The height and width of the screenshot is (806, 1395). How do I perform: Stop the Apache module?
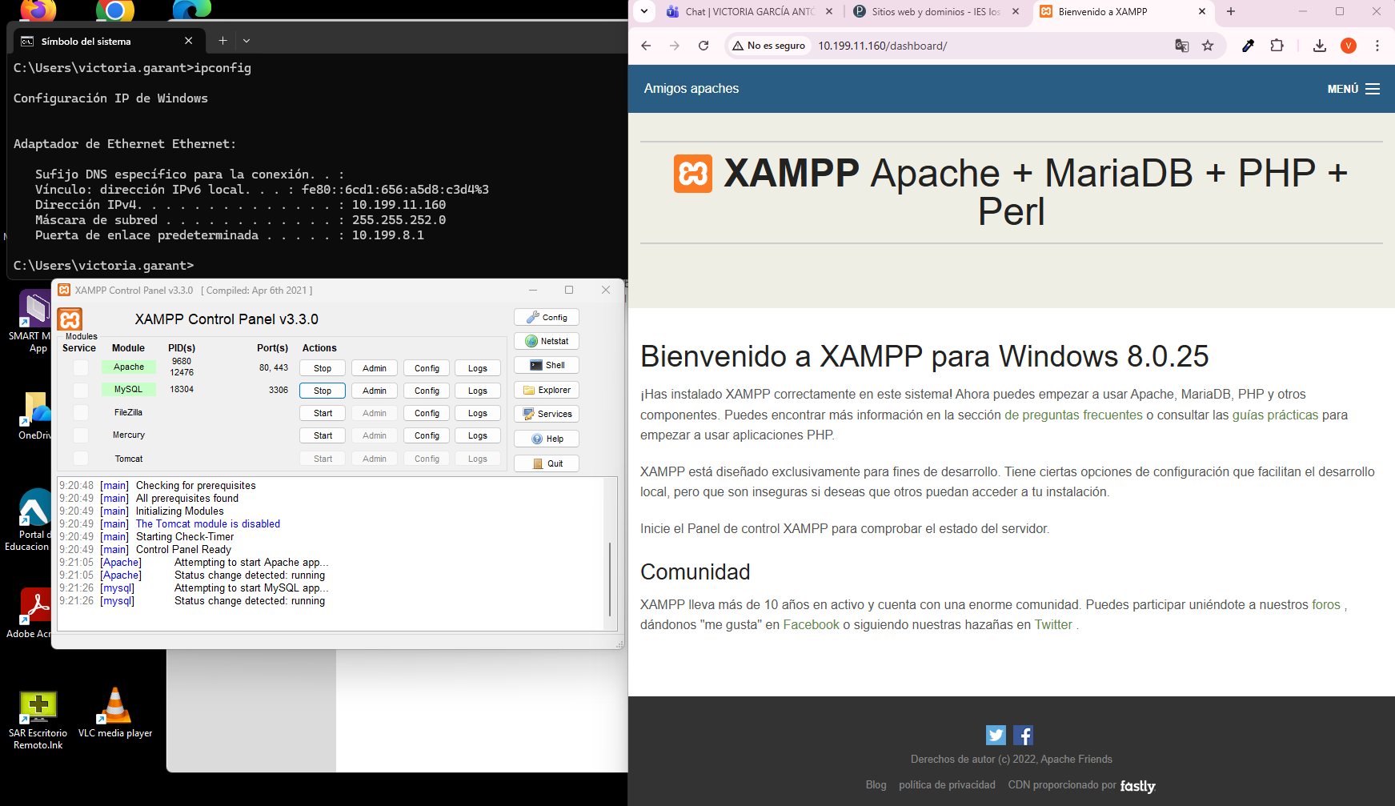pyautogui.click(x=323, y=368)
